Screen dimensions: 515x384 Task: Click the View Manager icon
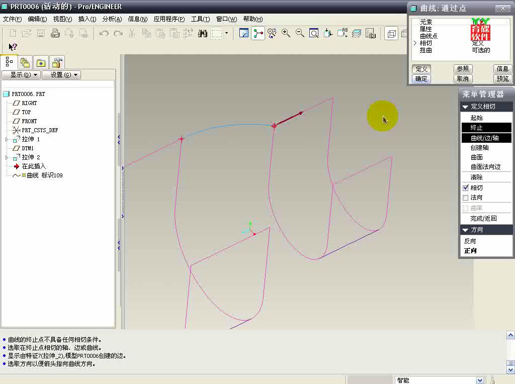click(371, 33)
